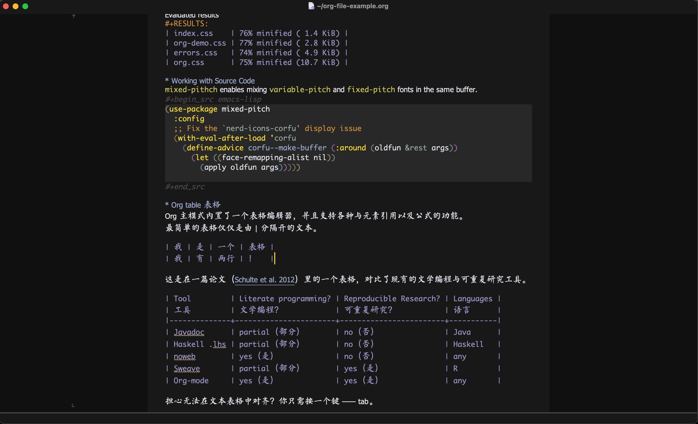Click the noweb link in the tool column
Screen dimensions: 698x424
(x=184, y=356)
